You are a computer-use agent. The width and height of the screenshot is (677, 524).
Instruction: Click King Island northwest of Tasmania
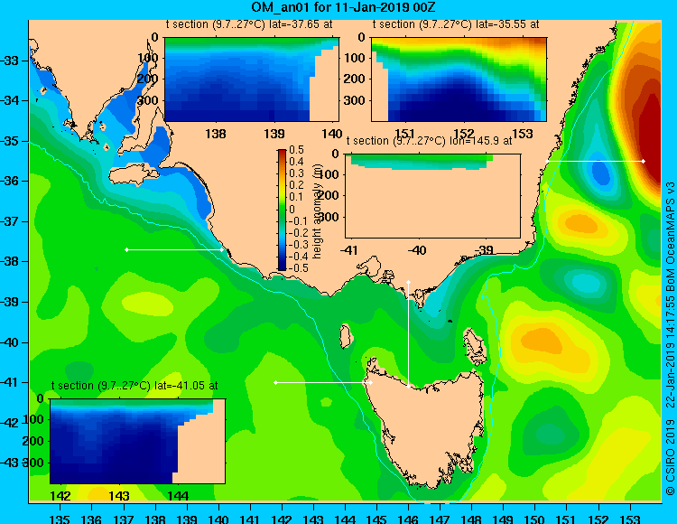click(346, 336)
